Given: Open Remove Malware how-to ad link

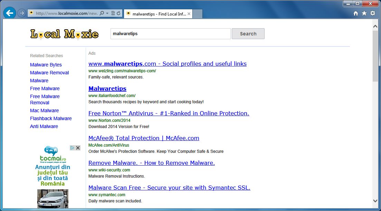Looking at the screenshot, I should tap(152, 163).
